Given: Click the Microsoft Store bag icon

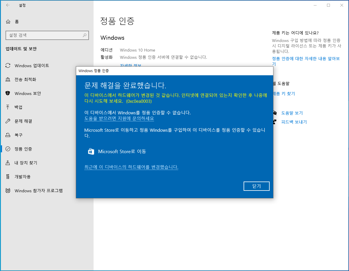Looking at the screenshot, I should [x=91, y=151].
